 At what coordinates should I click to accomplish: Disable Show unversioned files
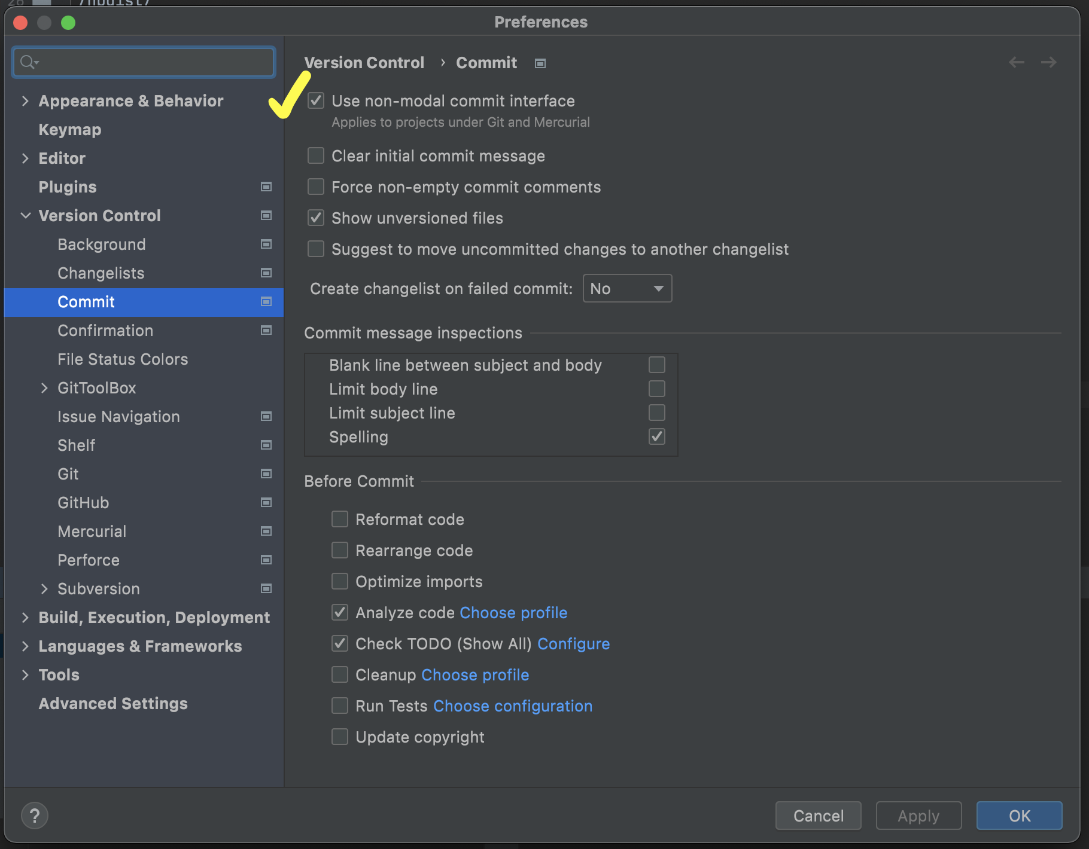(315, 218)
